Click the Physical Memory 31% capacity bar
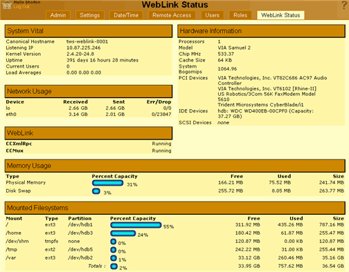Screen dimensions: 349x272 107,183
